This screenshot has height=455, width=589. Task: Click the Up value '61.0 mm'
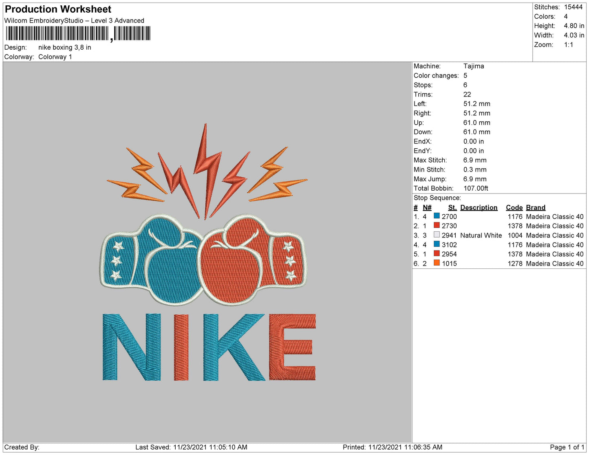pyautogui.click(x=477, y=122)
